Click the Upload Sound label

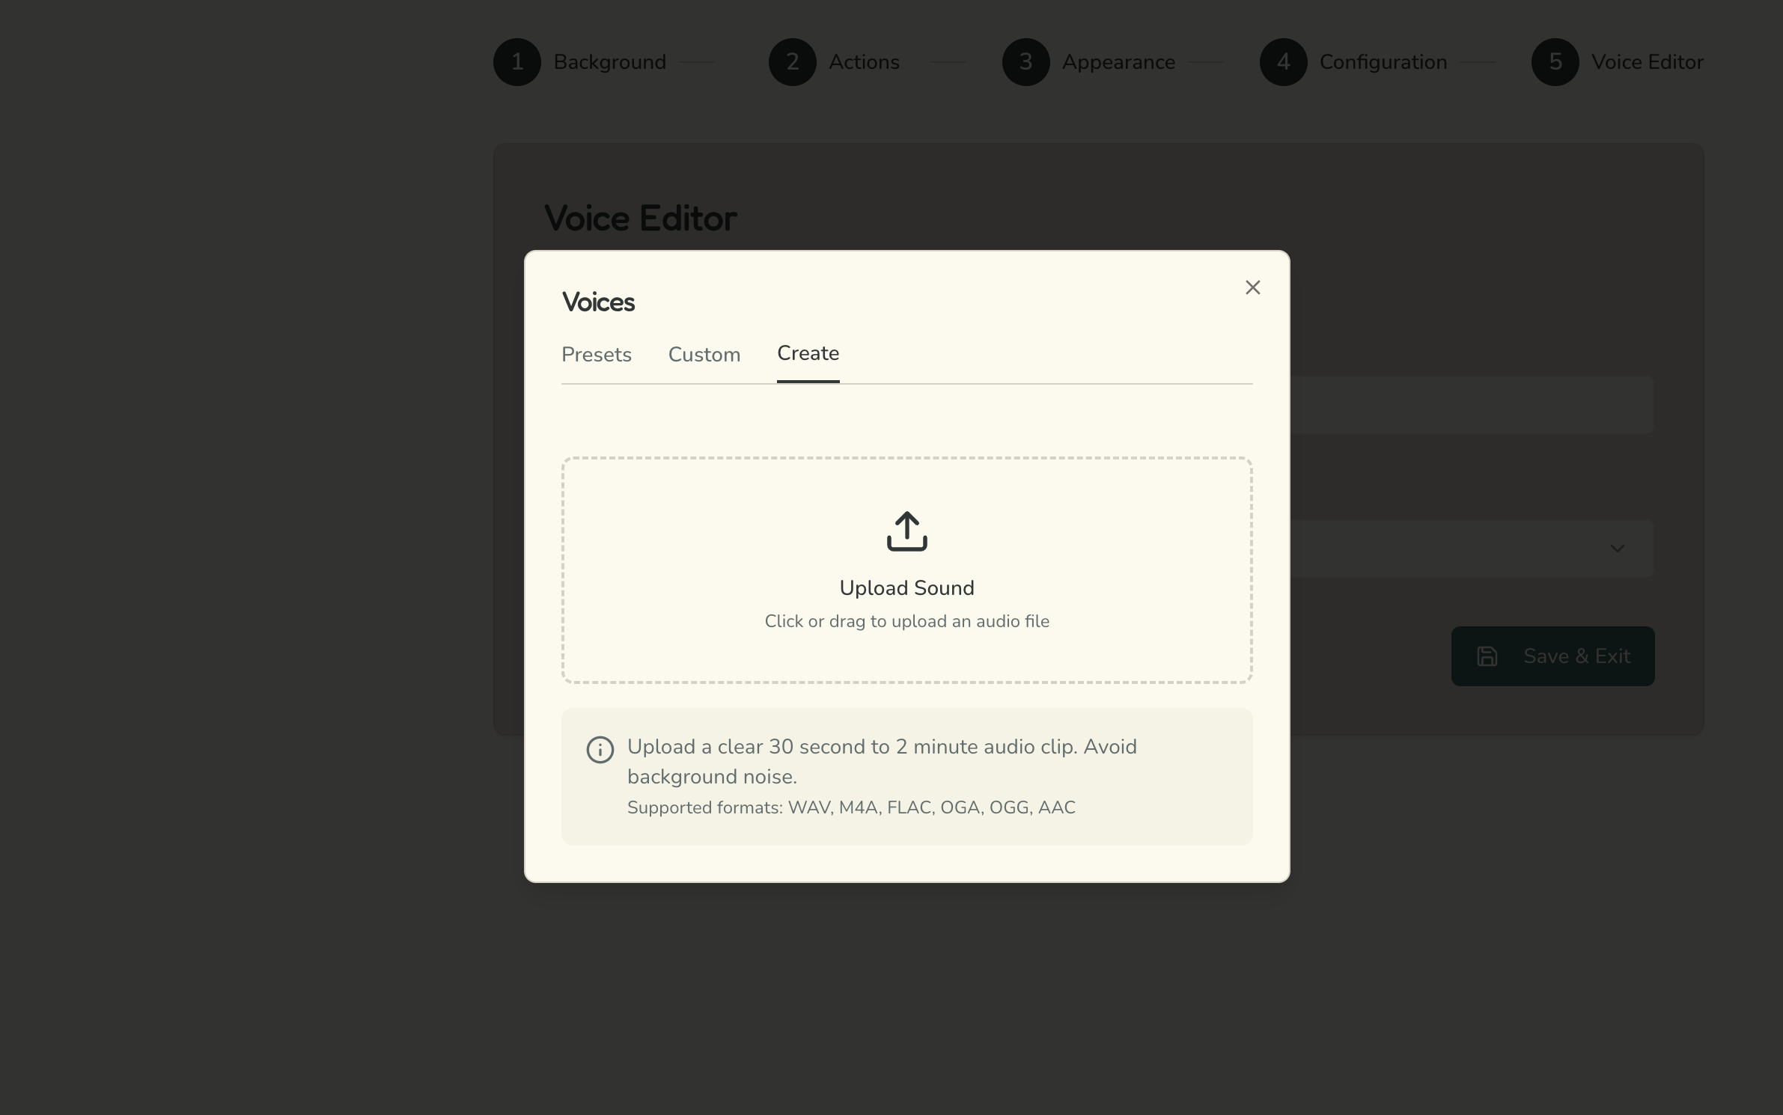coord(906,588)
